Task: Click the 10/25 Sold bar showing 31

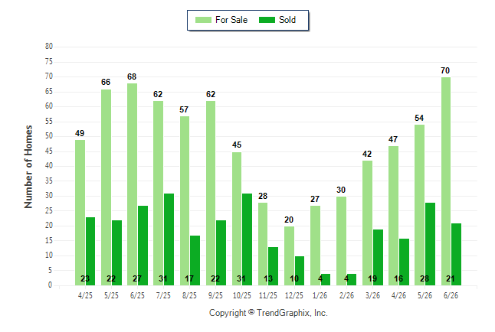Action: [247, 239]
